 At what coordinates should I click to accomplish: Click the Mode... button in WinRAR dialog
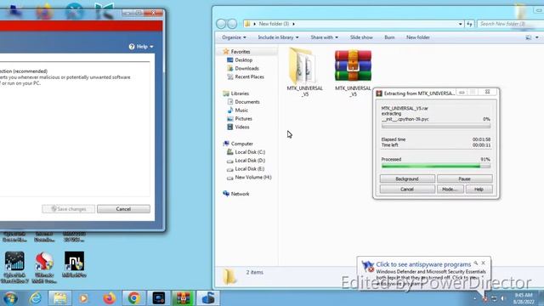[x=450, y=190]
